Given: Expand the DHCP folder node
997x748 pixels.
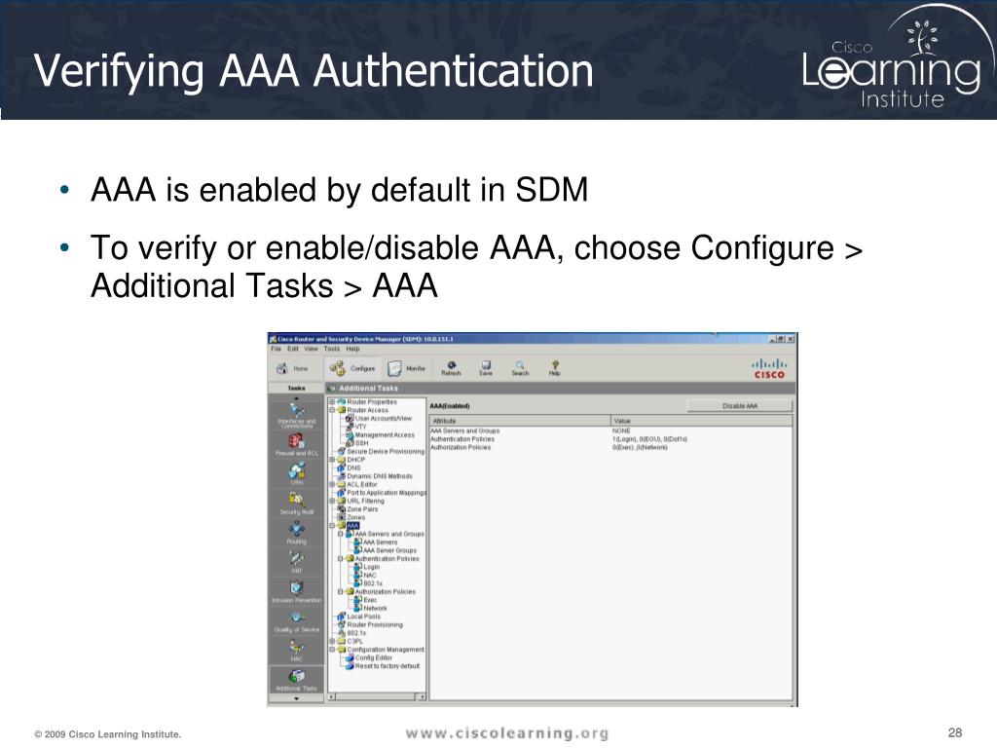Looking at the screenshot, I should tap(332, 460).
